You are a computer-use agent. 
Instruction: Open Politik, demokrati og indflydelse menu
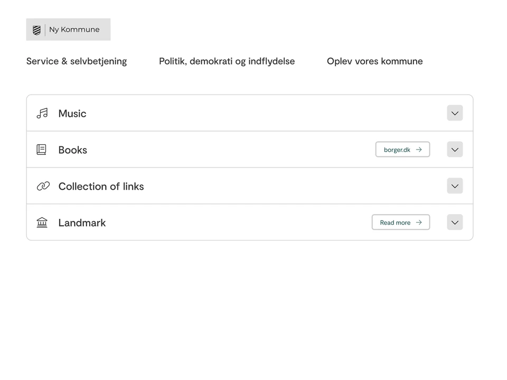click(x=227, y=61)
